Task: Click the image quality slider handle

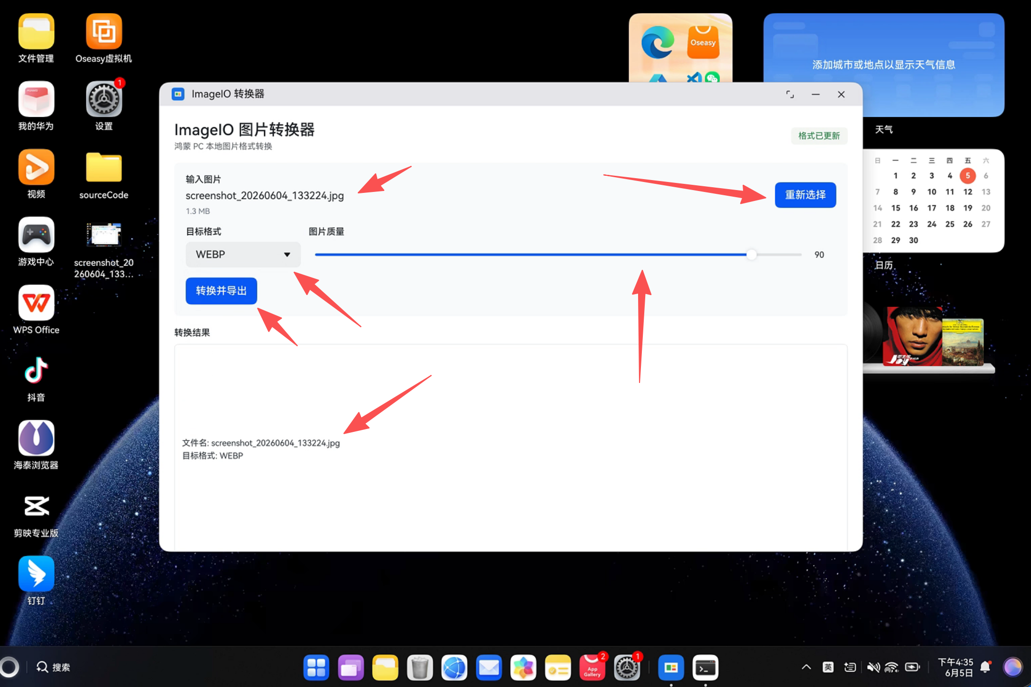Action: [x=751, y=255]
